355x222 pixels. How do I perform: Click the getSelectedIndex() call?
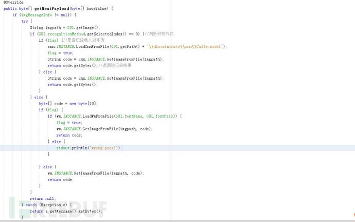coord(106,34)
